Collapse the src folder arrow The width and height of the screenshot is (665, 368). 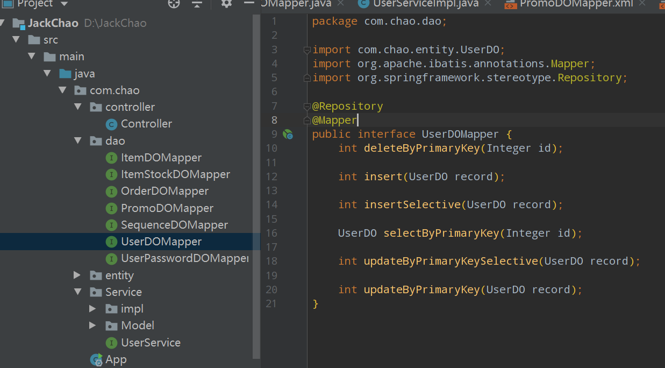[x=16, y=40]
